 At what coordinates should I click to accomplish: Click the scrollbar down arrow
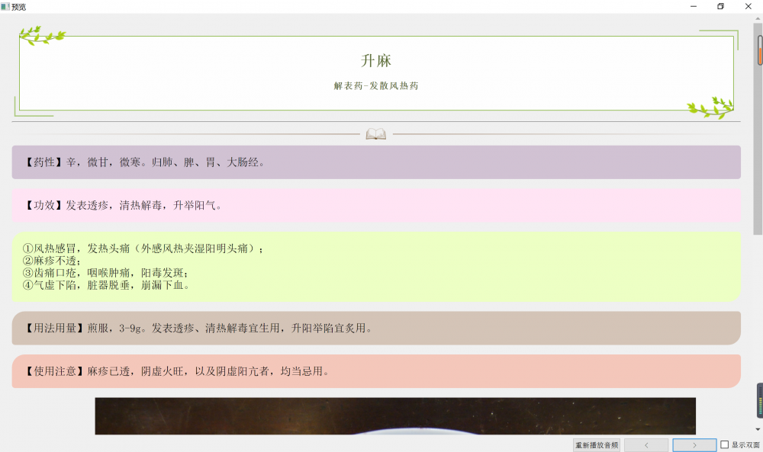pos(758,429)
